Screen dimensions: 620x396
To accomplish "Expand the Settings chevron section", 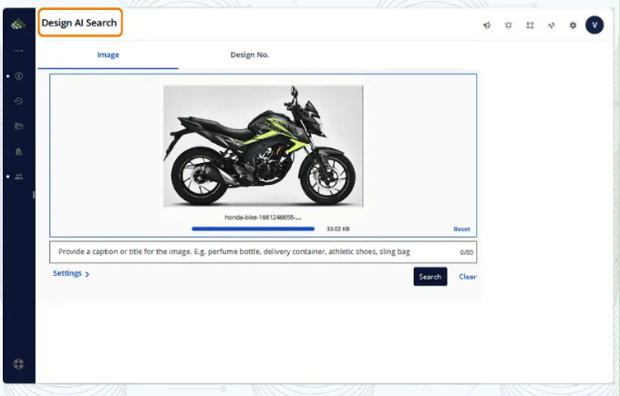I will 71,273.
